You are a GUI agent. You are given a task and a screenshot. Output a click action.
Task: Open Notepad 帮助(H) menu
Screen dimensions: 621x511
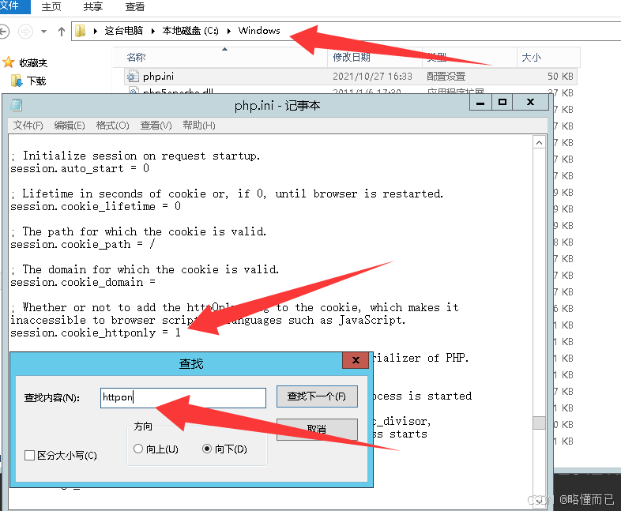coord(199,126)
